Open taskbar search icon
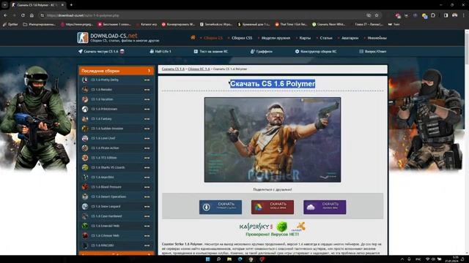This screenshot has width=469, height=263. [x=218, y=259]
